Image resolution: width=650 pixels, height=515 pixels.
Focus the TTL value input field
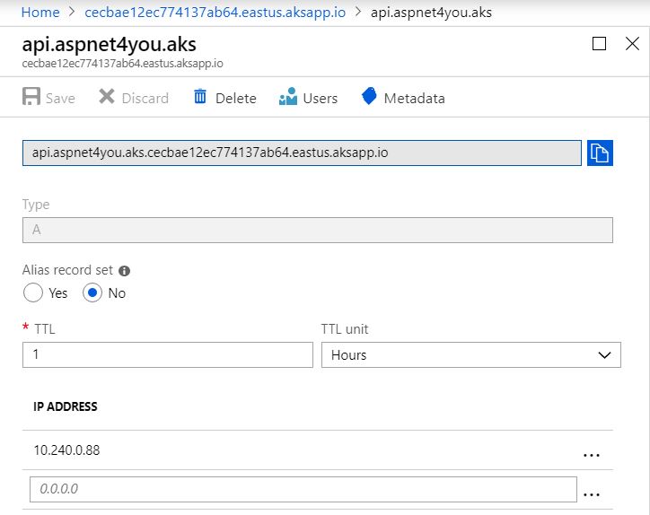coord(168,354)
